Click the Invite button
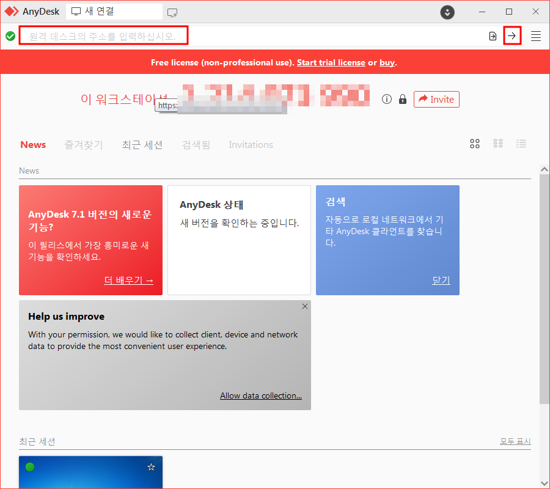The image size is (550, 489). (436, 99)
